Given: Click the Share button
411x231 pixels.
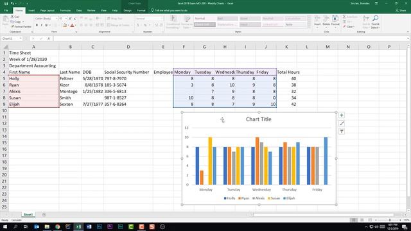Looking at the screenshot, I should pyautogui.click(x=401, y=10).
